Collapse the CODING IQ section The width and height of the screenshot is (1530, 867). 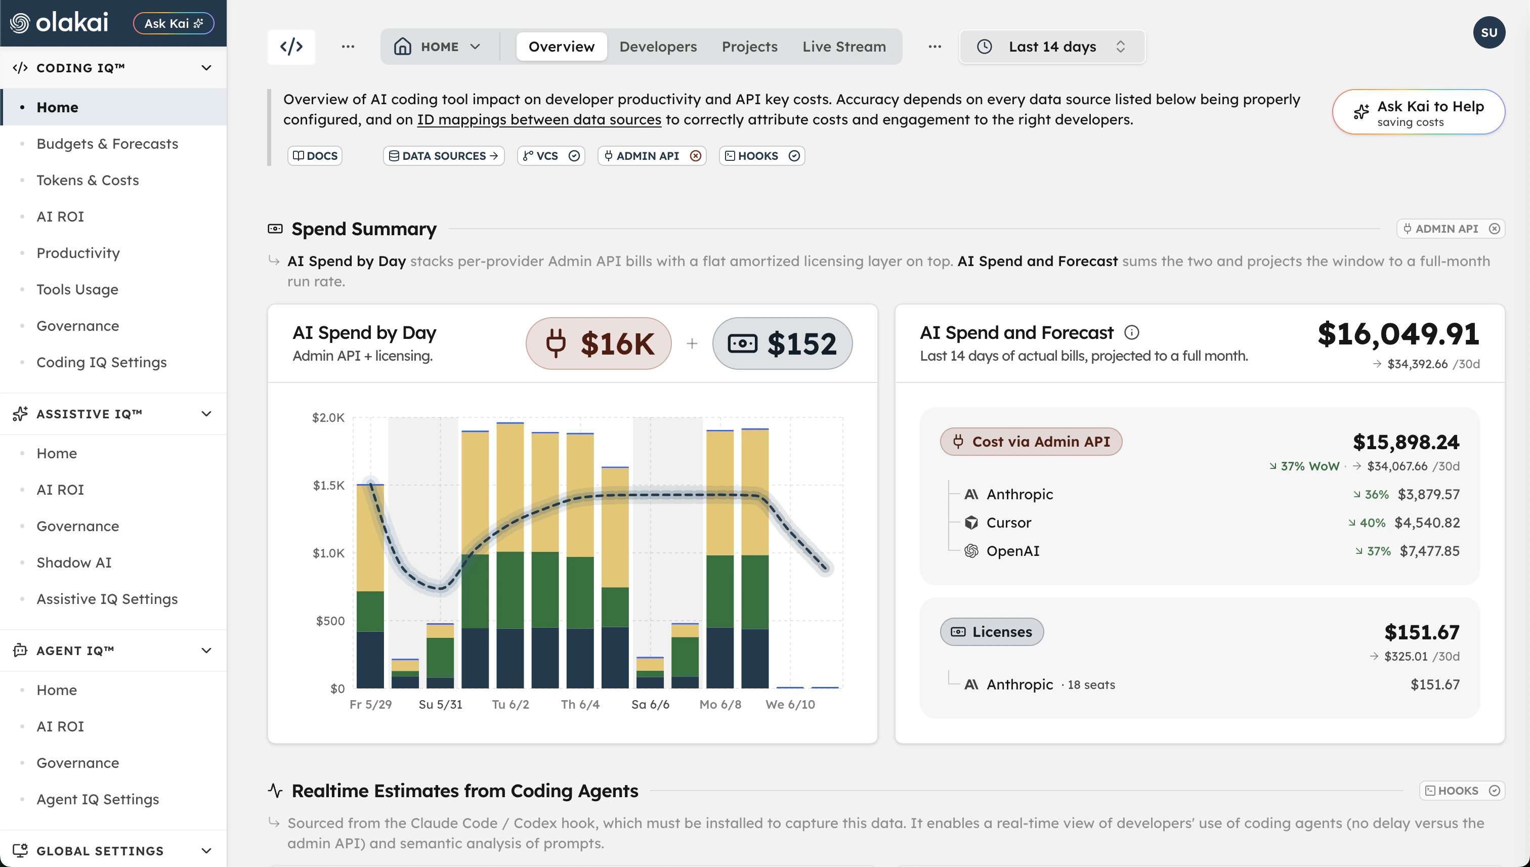(113, 67)
